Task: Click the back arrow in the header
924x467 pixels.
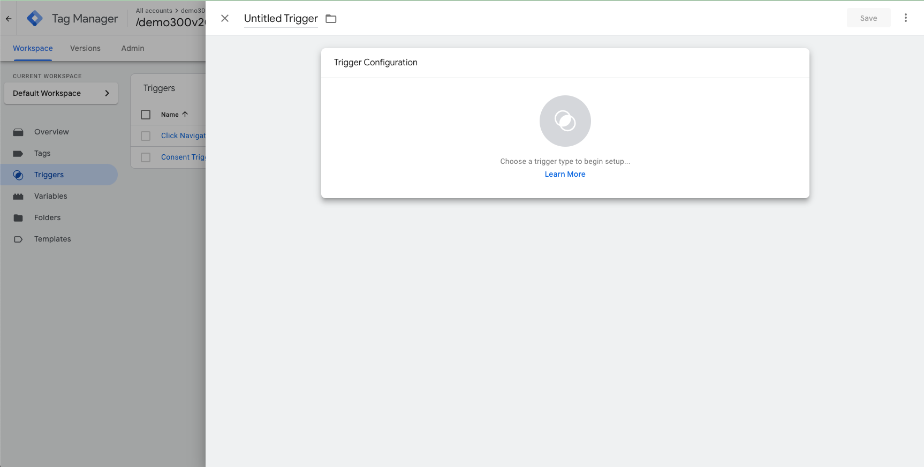Action: [9, 18]
